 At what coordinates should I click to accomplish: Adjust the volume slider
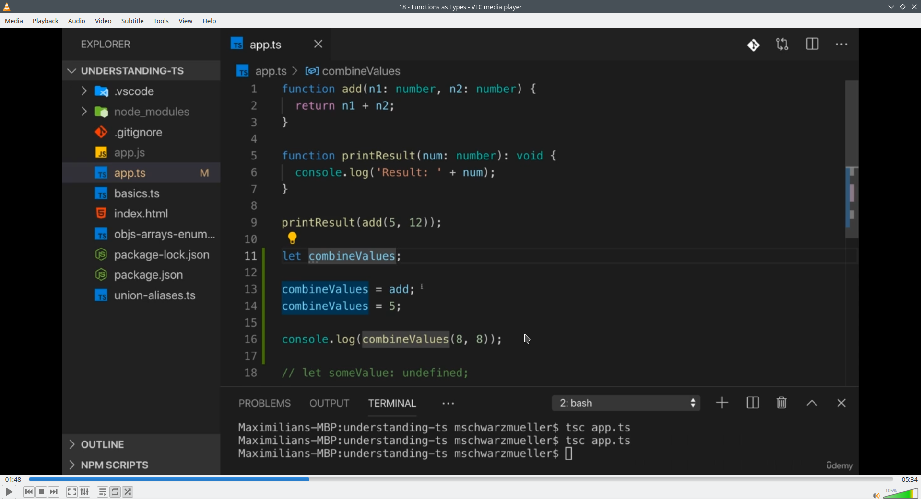pos(900,493)
